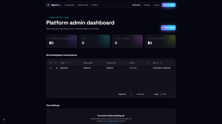The width and height of the screenshot is (222, 124).
Task: Open the second column's filter icon
Action: click(56, 63)
